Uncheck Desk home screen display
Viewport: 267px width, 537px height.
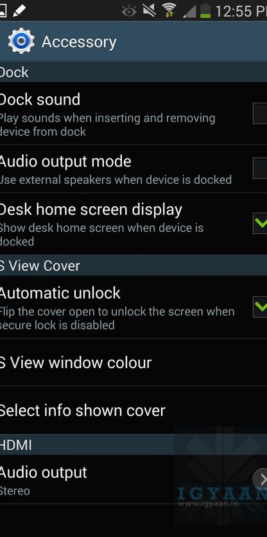(x=260, y=224)
